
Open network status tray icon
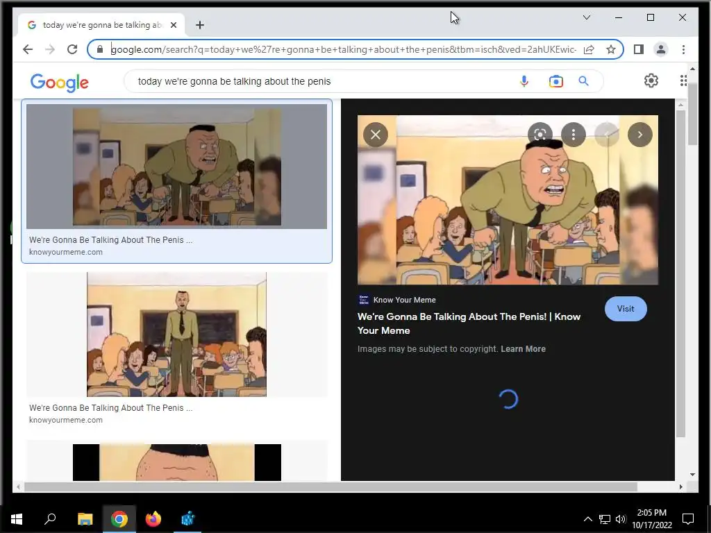pyautogui.click(x=605, y=519)
